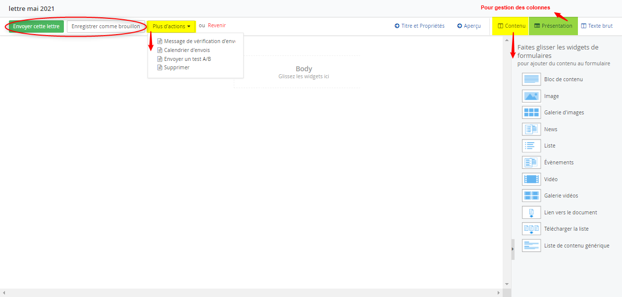Click the Télécharger la liste widget icon
Screen dimensions: 622x297
[531, 229]
